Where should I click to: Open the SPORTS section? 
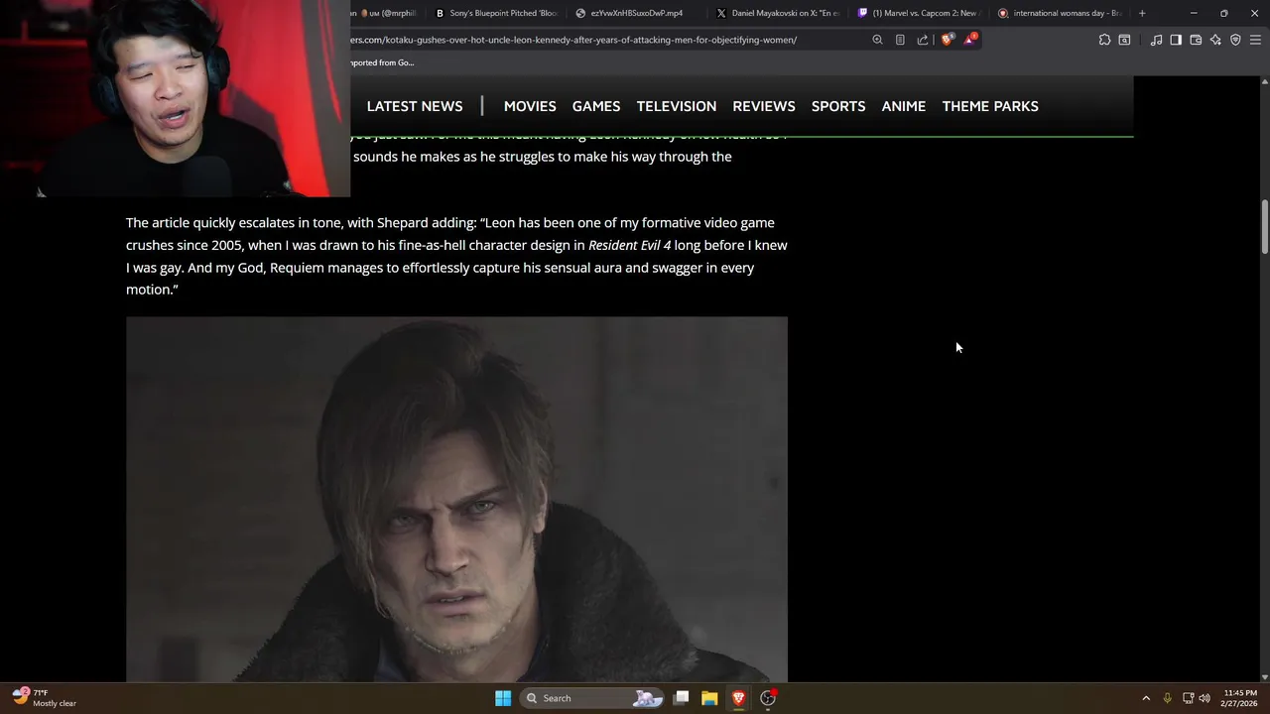pyautogui.click(x=838, y=106)
